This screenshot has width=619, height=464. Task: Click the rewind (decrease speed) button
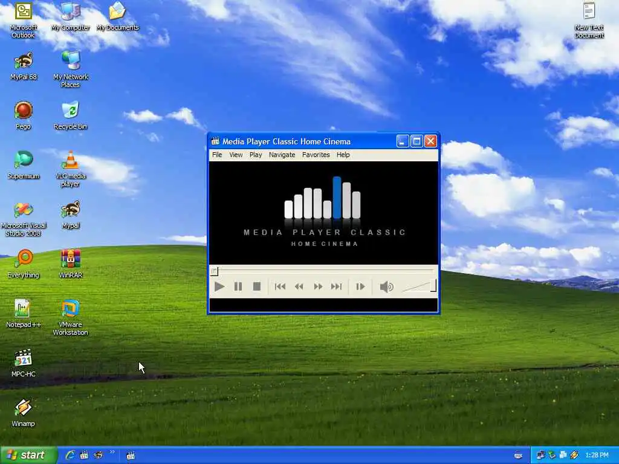299,287
